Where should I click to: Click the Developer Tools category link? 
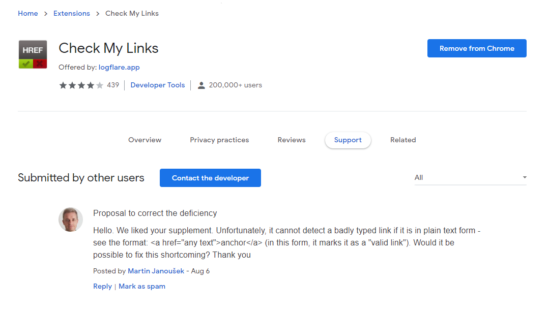pyautogui.click(x=157, y=85)
